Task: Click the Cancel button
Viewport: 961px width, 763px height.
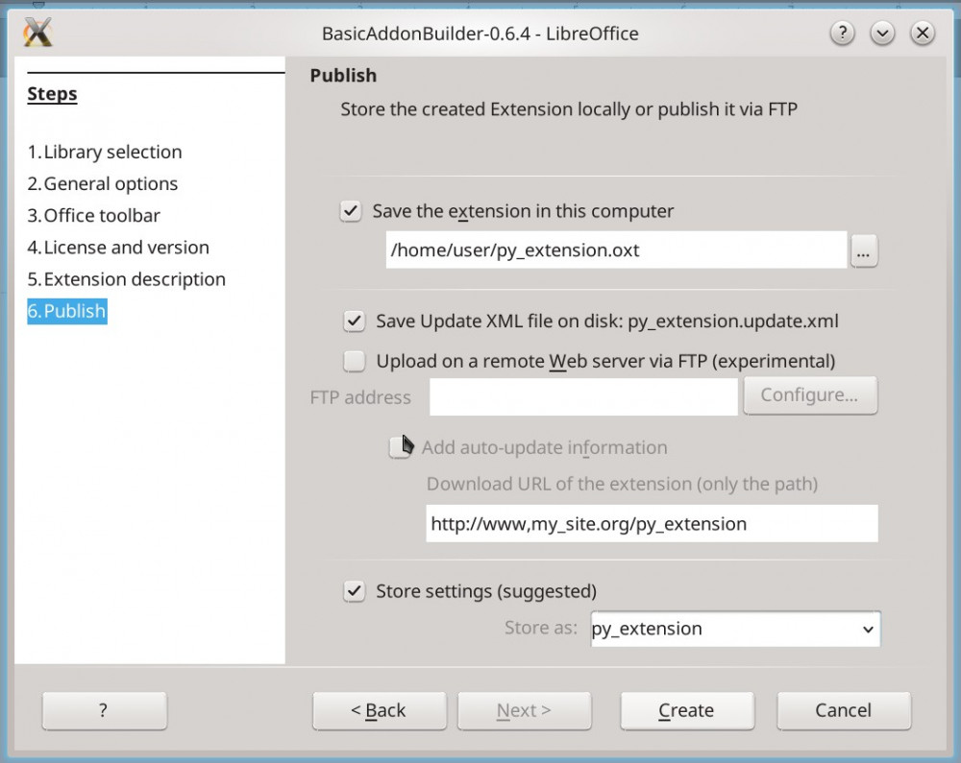Action: (x=843, y=710)
